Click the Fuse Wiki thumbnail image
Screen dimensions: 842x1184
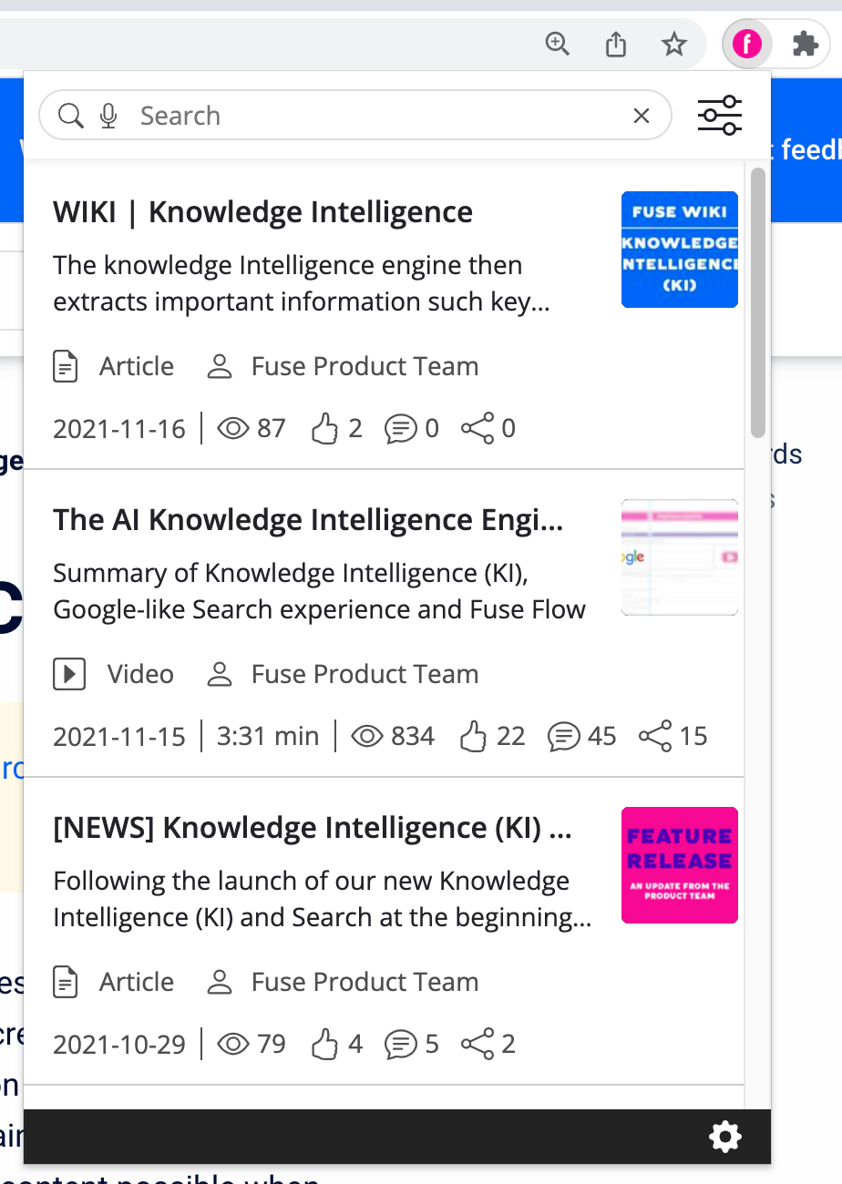(679, 250)
